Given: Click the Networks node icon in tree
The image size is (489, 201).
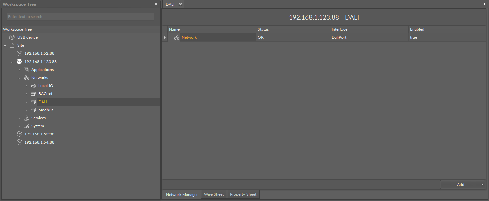Looking at the screenshot, I should (26, 78).
